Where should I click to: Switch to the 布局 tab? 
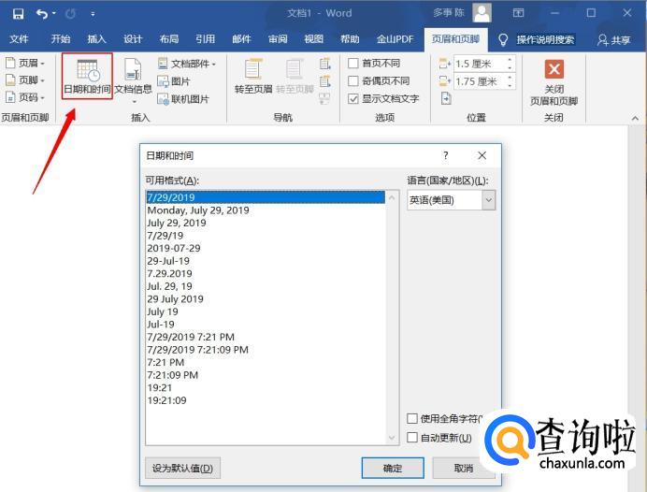(x=169, y=39)
